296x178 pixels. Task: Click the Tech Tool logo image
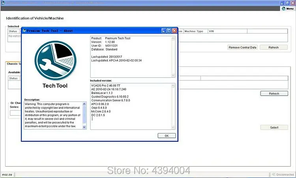55,61
